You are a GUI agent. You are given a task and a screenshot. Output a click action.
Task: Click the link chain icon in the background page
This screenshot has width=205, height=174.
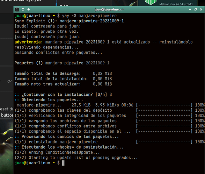coord(9,81)
